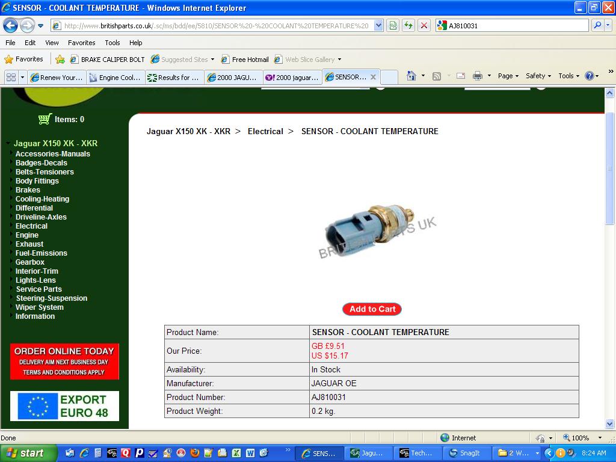Open the Tools menu in the menu bar
This screenshot has width=616, height=462.
click(x=112, y=43)
